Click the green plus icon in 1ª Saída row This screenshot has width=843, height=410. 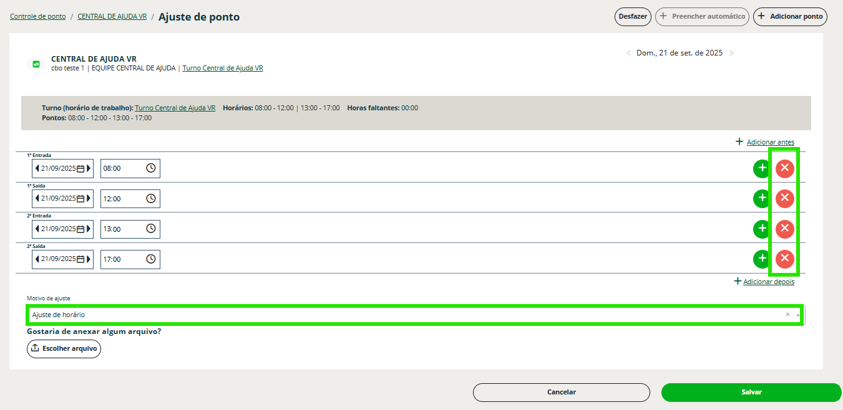(762, 199)
